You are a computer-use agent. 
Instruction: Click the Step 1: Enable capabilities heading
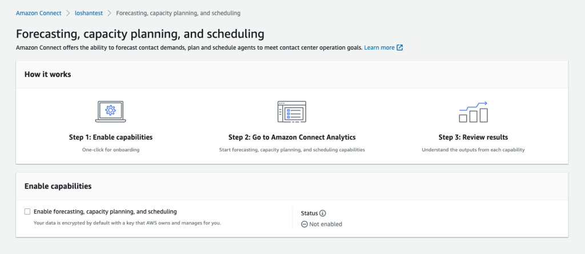tap(110, 138)
